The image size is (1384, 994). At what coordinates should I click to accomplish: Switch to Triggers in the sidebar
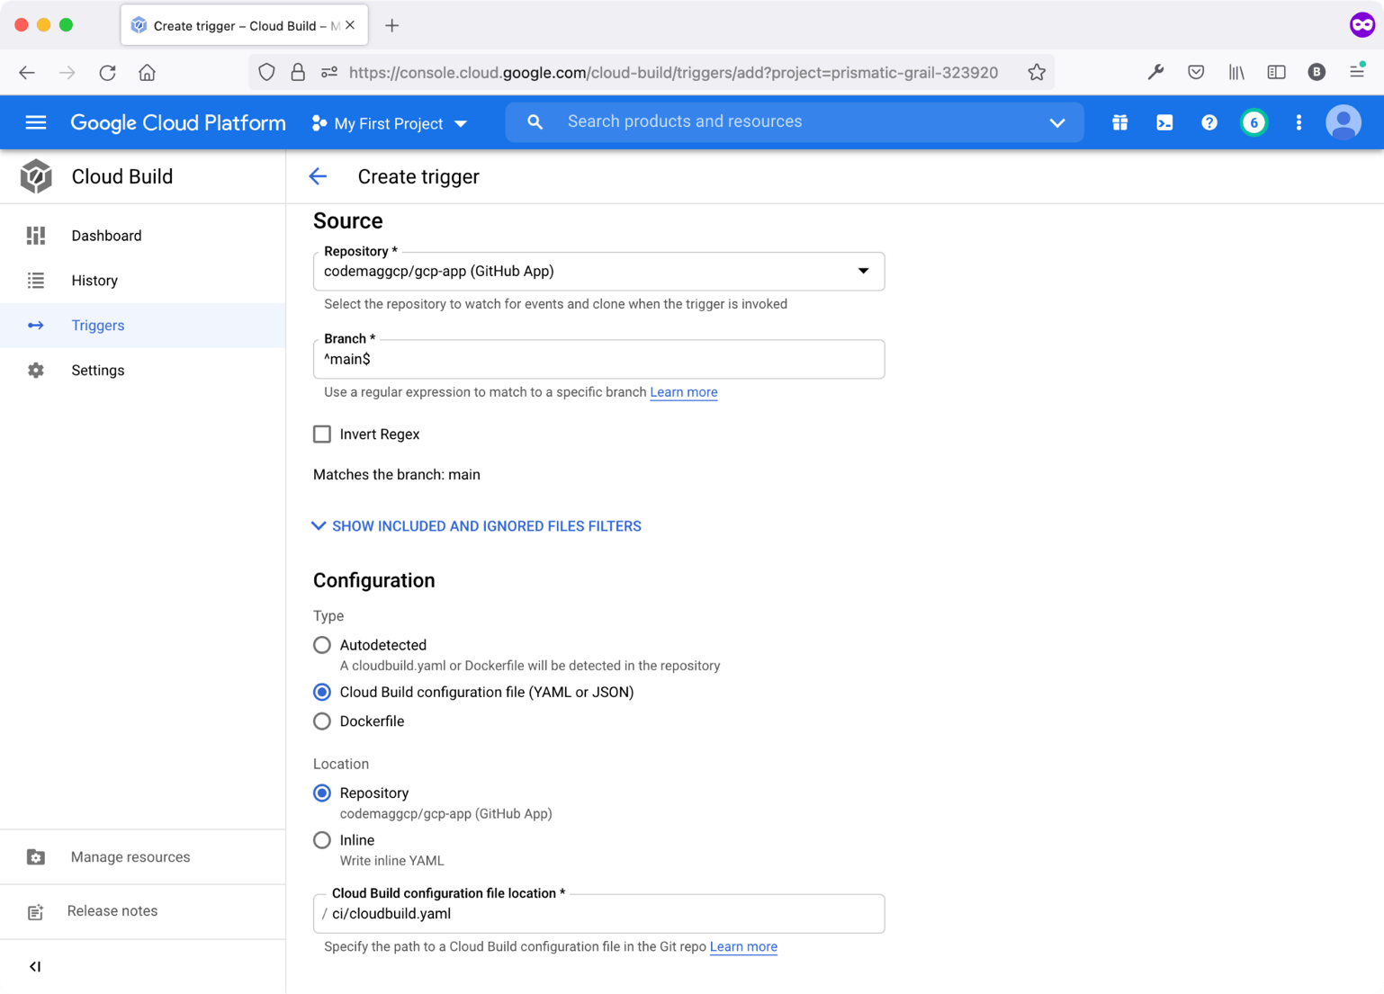pos(97,325)
